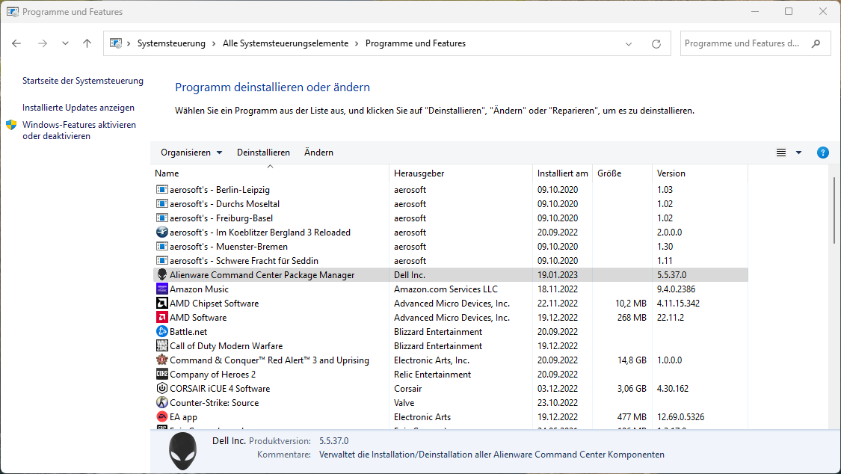The image size is (841, 474).
Task: Click version 12.69.0.5326 cell
Action: point(680,417)
